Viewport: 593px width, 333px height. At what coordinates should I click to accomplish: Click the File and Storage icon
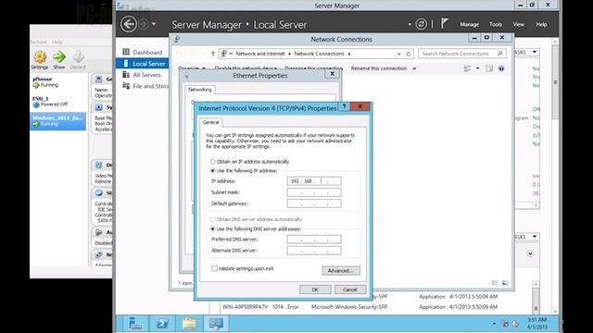(x=126, y=86)
